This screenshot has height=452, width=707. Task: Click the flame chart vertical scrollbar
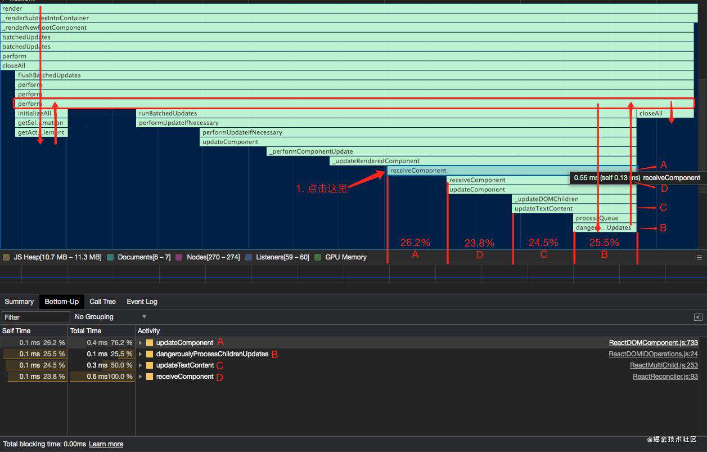click(703, 135)
